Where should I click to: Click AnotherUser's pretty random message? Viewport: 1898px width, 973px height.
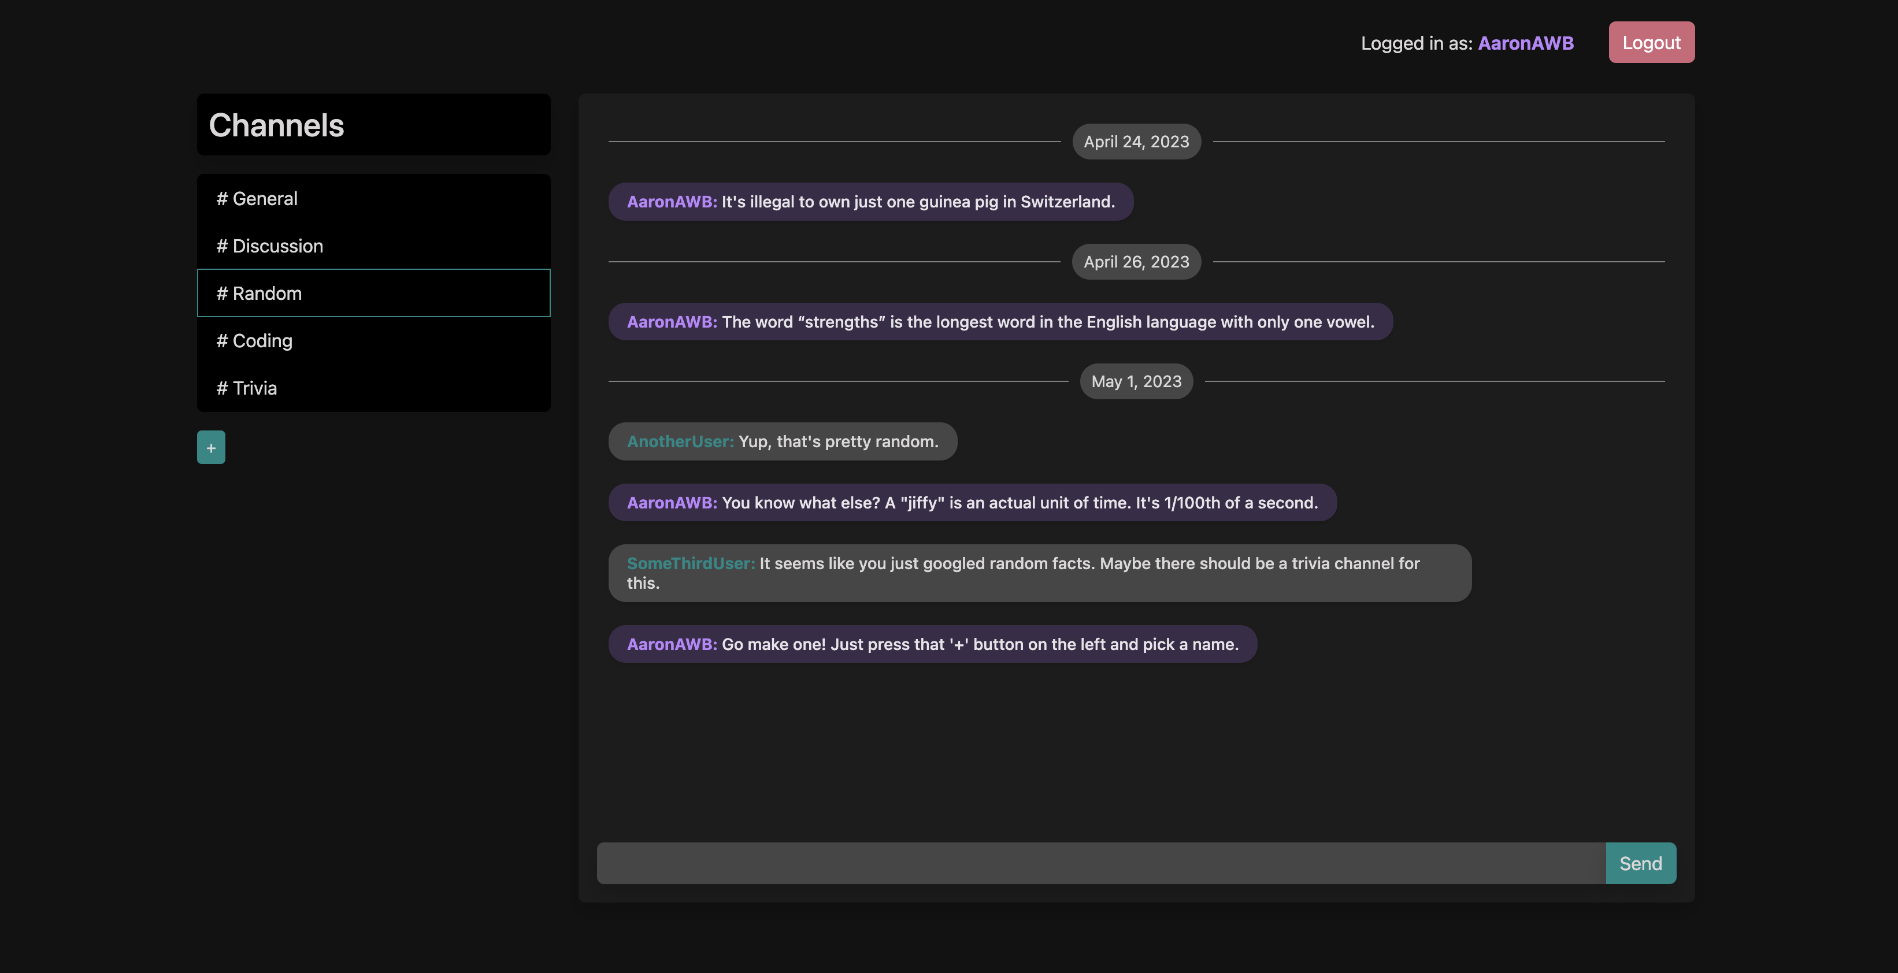click(782, 441)
